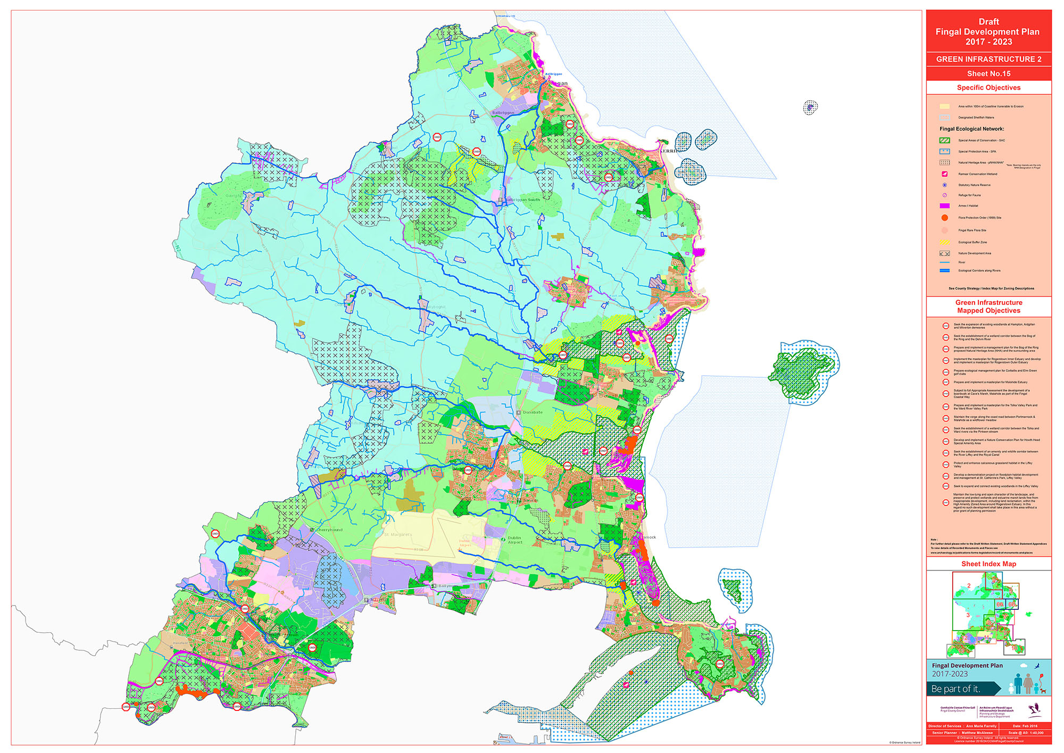Click the Green Infrastructure 2 title bar
Screen dimensions: 1064x753
point(988,59)
